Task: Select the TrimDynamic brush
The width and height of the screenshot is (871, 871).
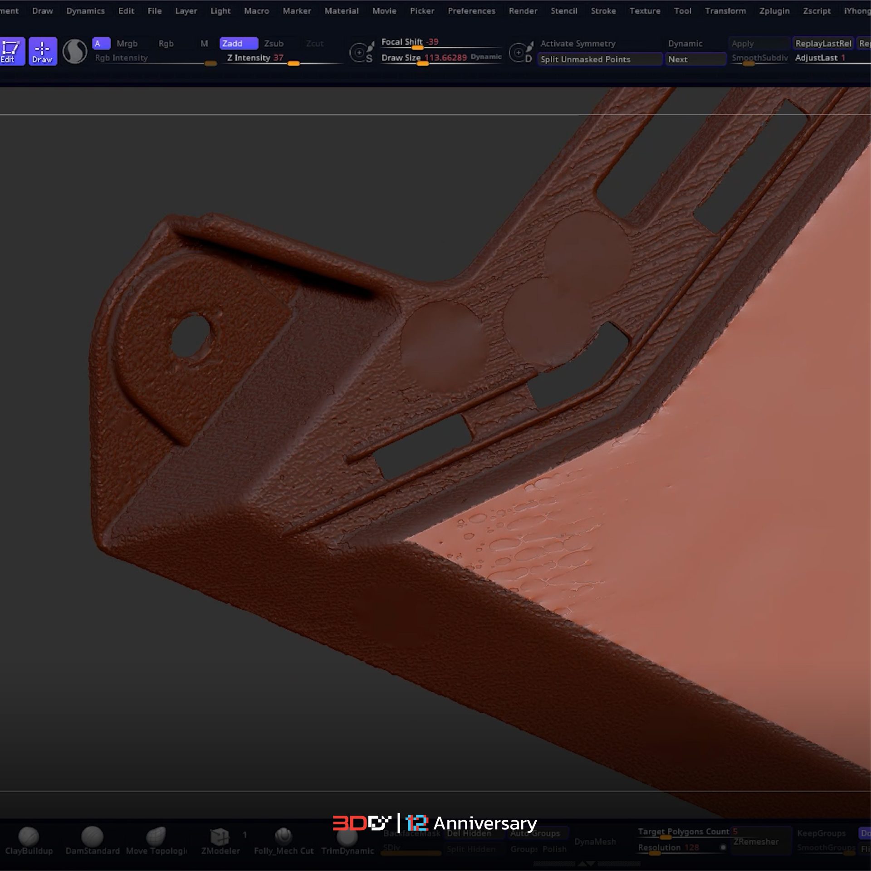Action: [347, 837]
